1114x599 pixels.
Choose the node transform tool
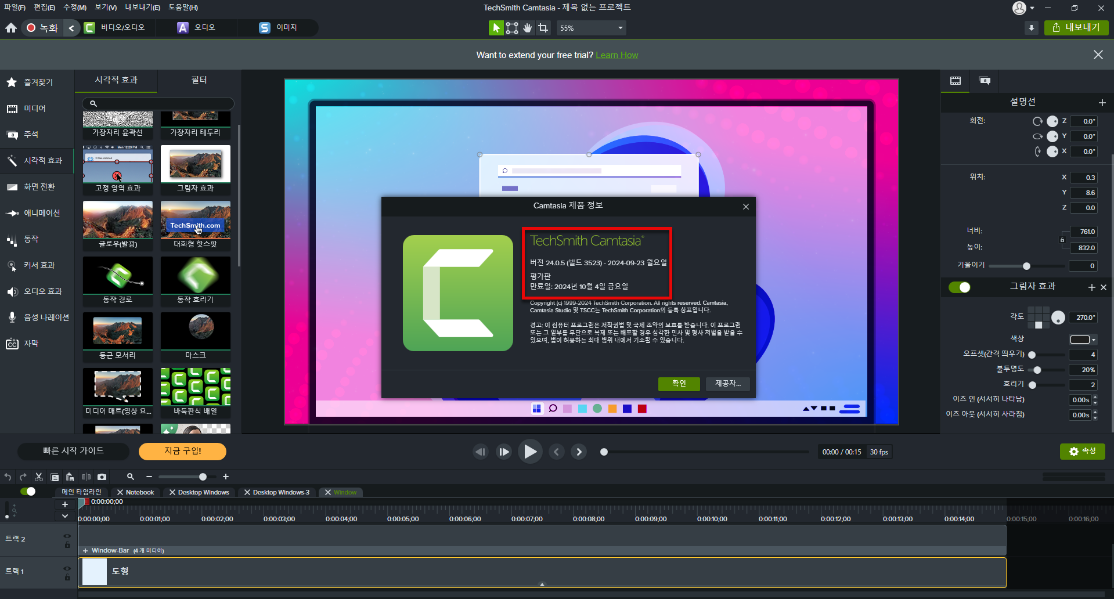511,28
